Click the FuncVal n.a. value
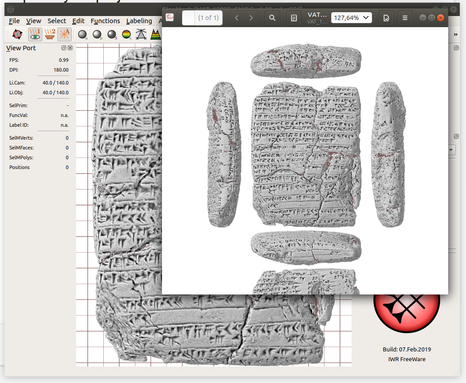The image size is (466, 383). click(x=65, y=115)
